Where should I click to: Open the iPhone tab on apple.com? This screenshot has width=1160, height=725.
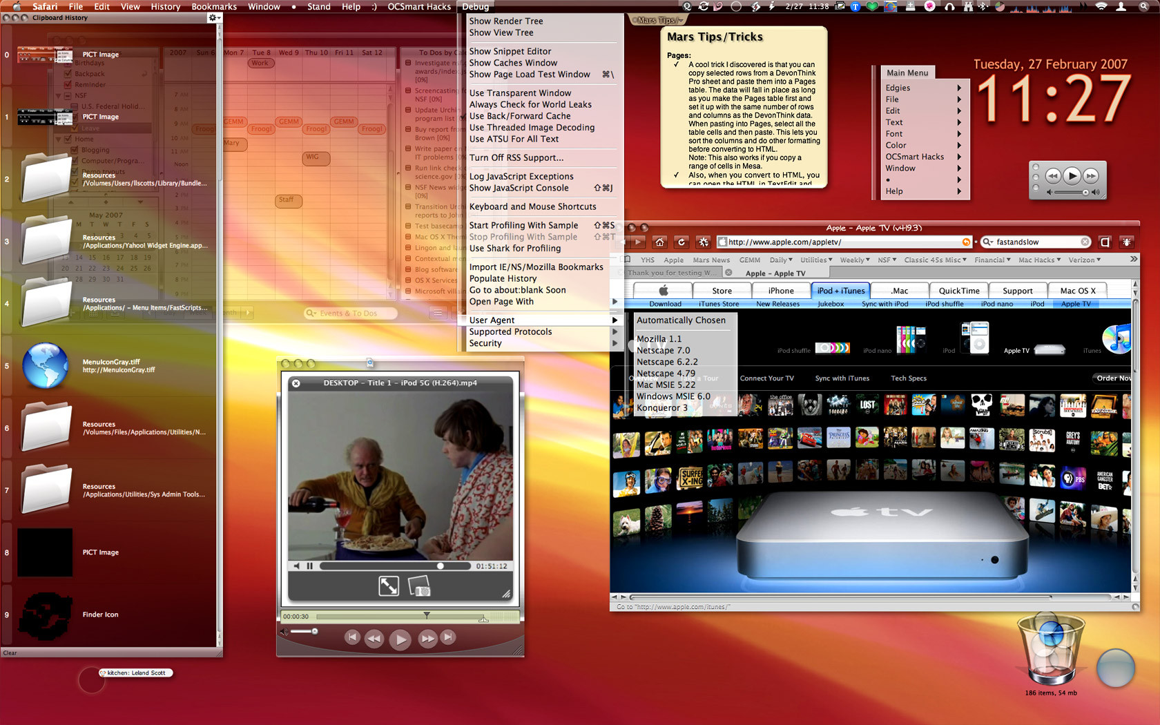[781, 291]
